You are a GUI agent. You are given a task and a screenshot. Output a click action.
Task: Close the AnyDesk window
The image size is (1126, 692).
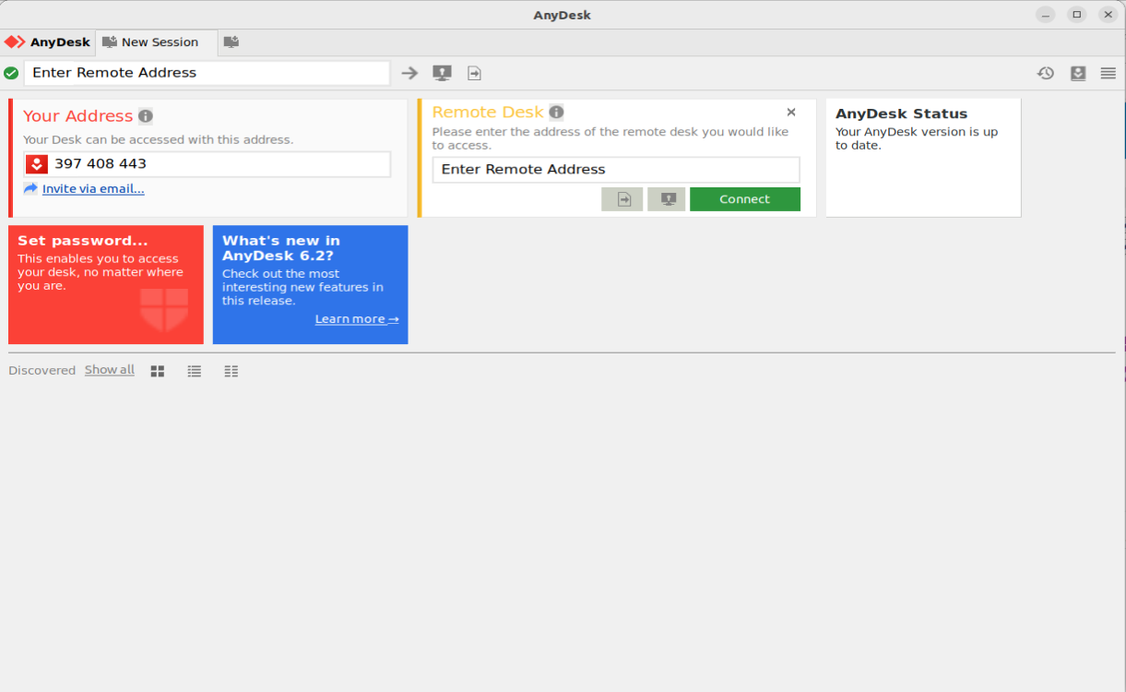tap(1108, 14)
